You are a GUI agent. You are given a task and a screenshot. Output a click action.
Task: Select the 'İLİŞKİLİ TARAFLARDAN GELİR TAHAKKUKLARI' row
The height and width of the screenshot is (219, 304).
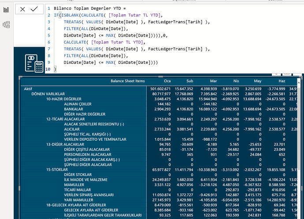(103, 215)
